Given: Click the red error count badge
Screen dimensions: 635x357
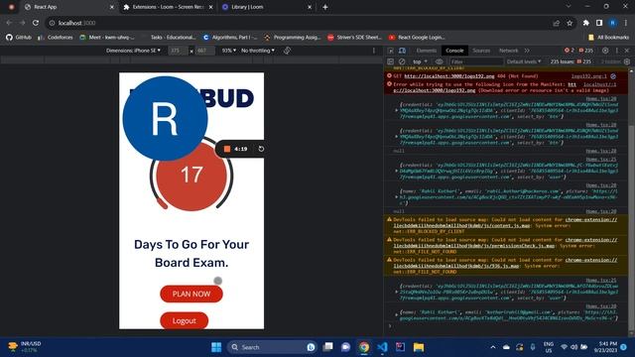Looking at the screenshot, I should [569, 51].
